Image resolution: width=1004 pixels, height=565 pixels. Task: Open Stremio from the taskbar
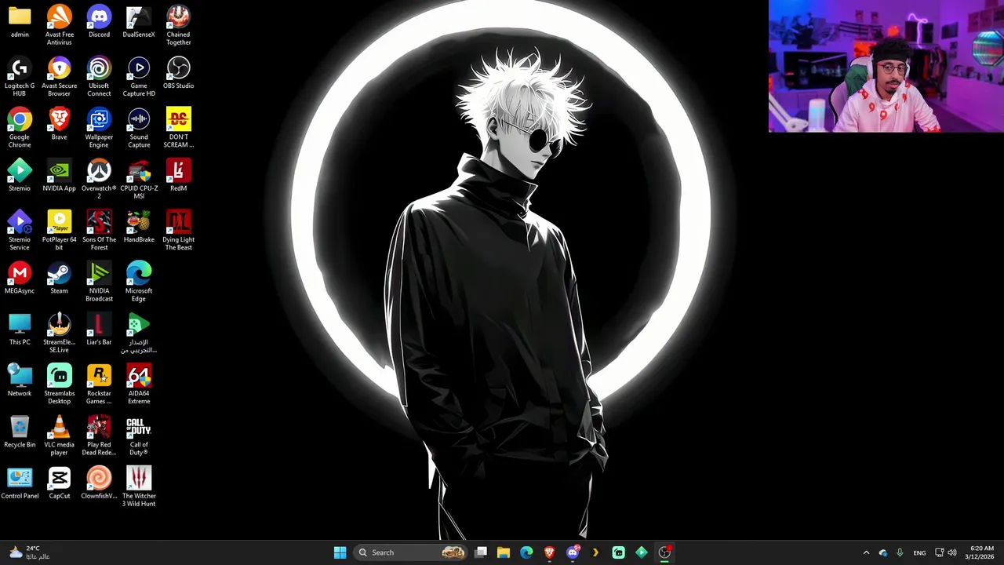click(641, 552)
